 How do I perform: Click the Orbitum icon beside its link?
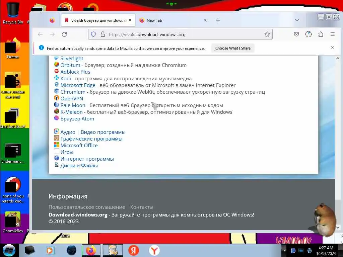coord(56,65)
